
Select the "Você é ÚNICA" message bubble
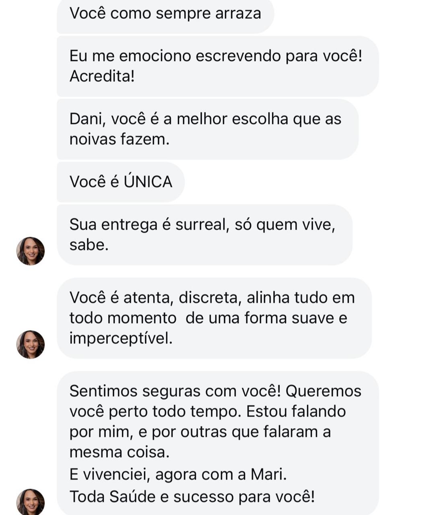click(x=121, y=182)
